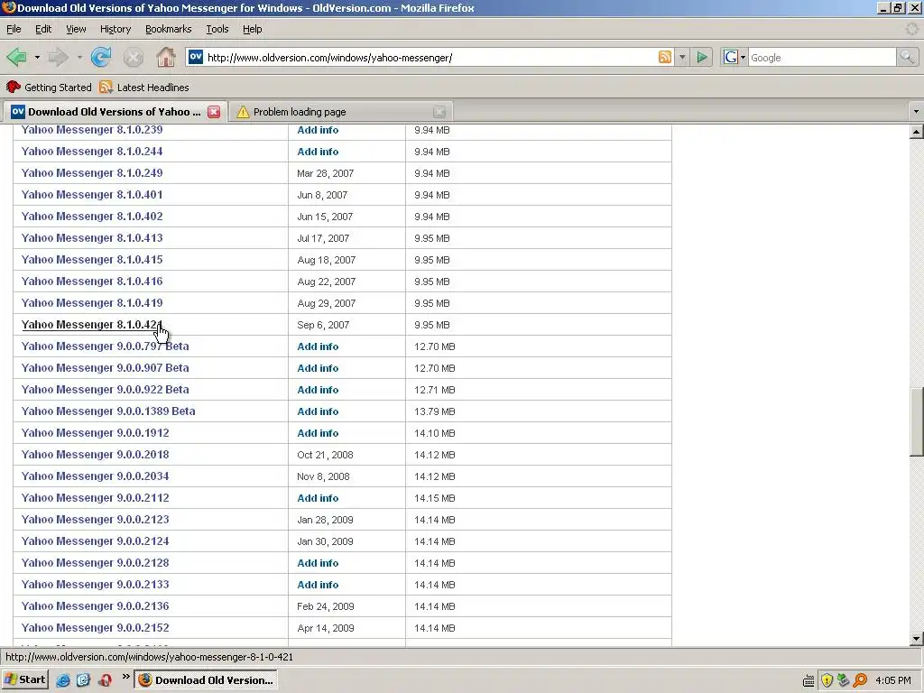Close the Problem loading page tab
This screenshot has height=693, width=924.
pos(439,112)
